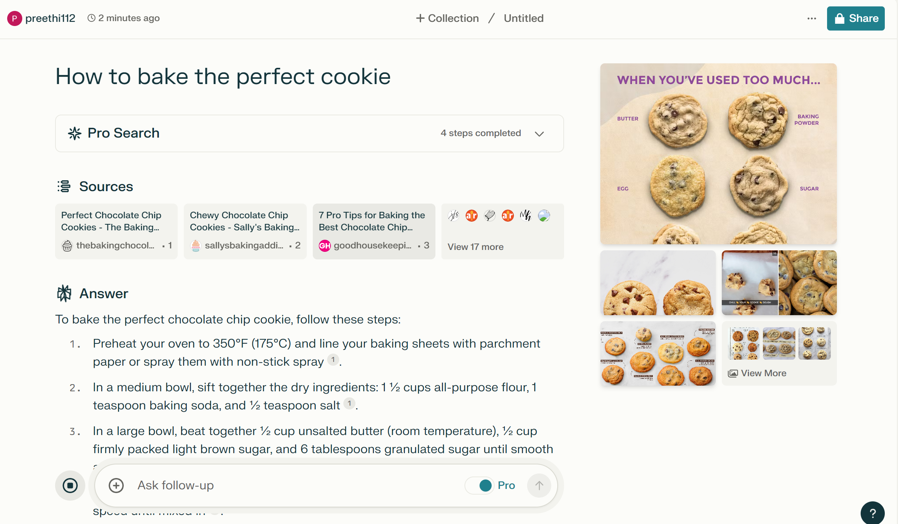Click the Untitled thread title
This screenshot has width=898, height=524.
coord(524,18)
